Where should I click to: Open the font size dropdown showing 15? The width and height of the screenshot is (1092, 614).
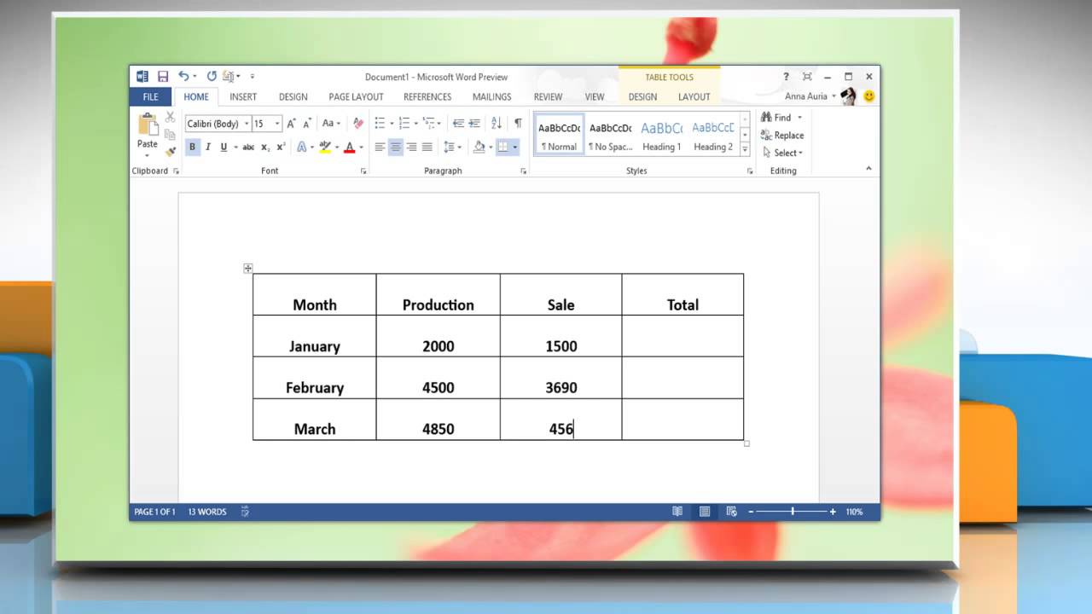277,124
